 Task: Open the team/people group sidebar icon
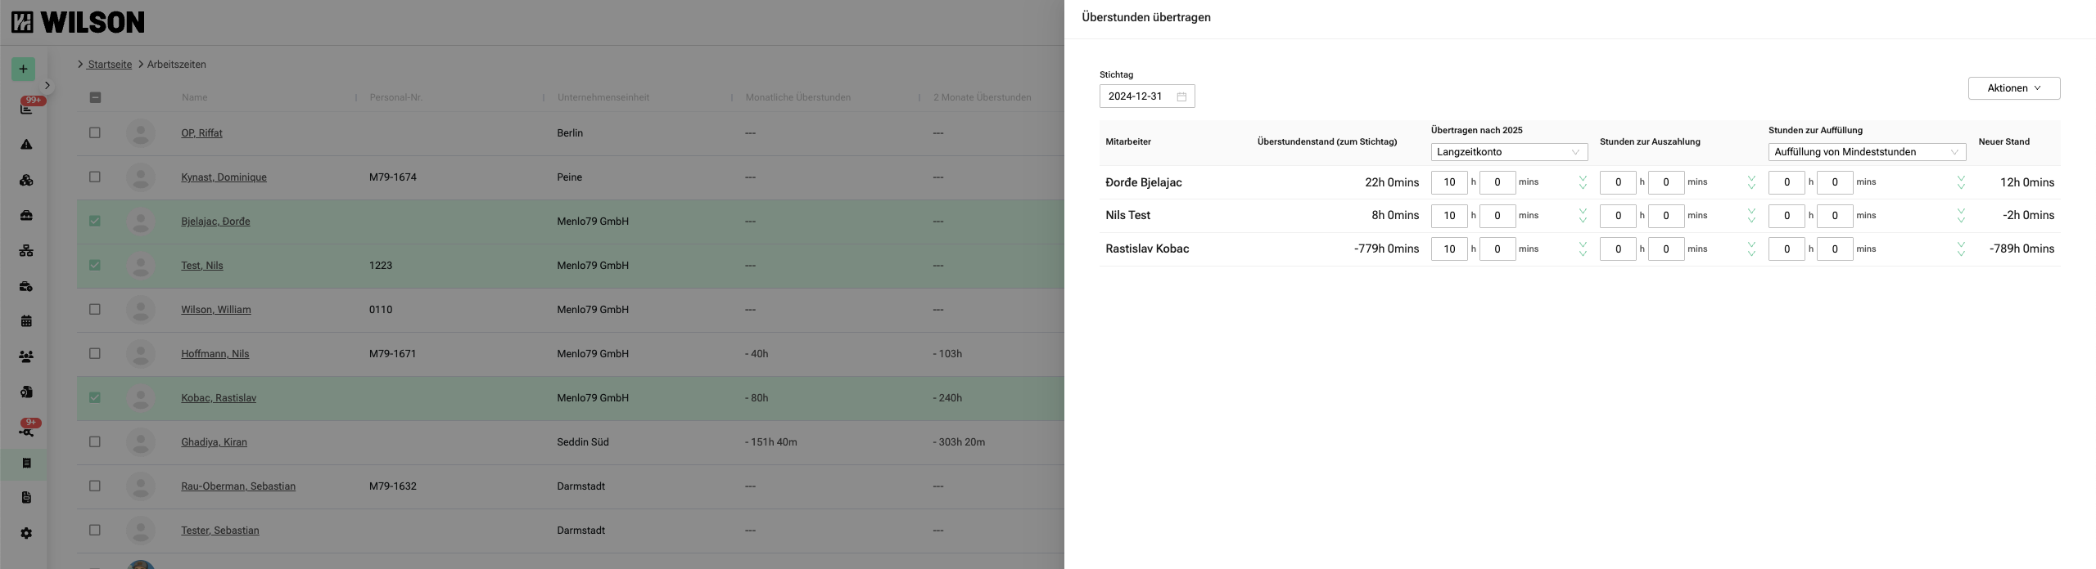tap(26, 356)
